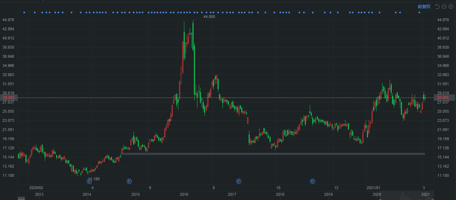Viewport: 456px width, 200px height.
Task: Zoom in the chart with plus icon
Action: [x=451, y=6]
